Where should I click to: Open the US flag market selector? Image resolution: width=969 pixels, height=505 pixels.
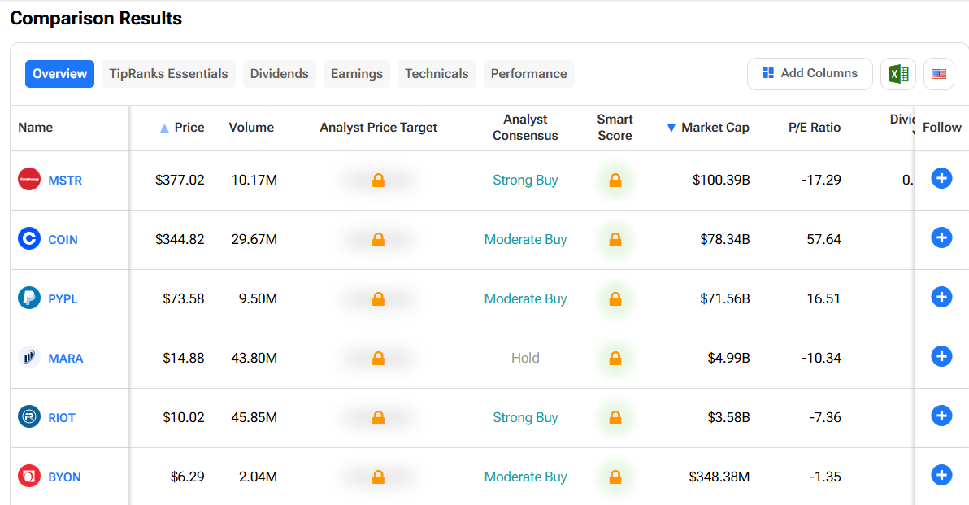(x=939, y=74)
